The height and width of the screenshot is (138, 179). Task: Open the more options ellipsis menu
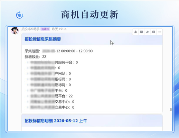click(x=159, y=32)
